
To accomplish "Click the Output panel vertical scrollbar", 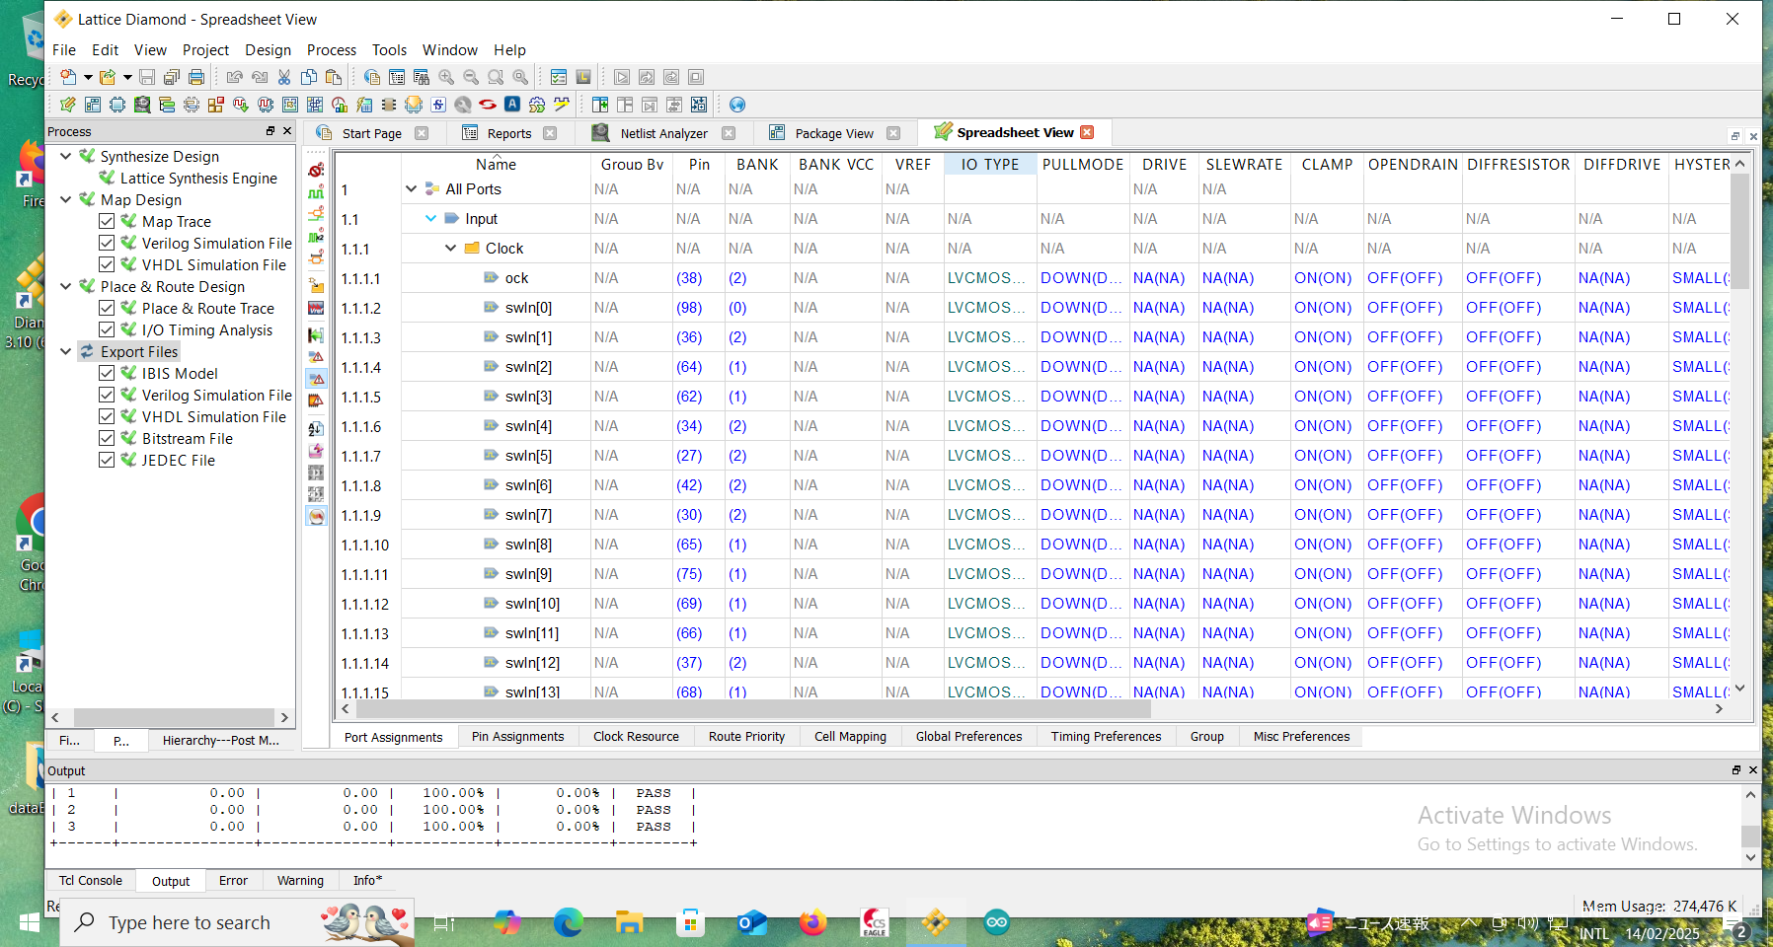I will coord(1750,835).
